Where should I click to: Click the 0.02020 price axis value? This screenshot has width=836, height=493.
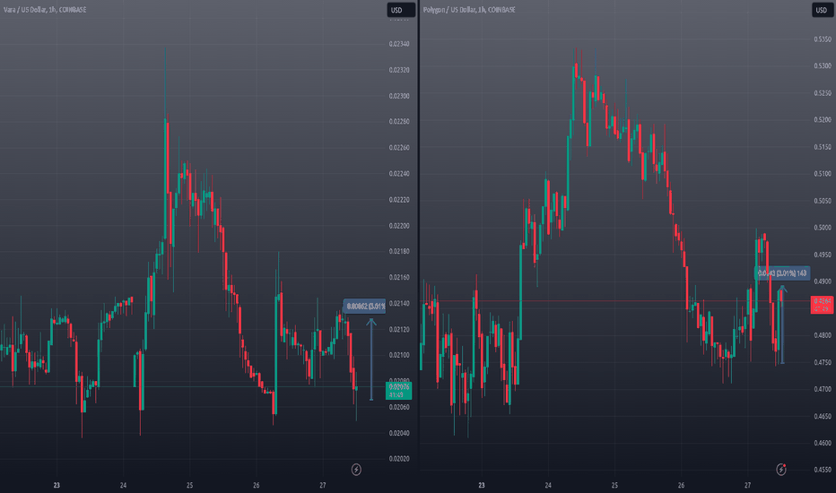pos(399,460)
